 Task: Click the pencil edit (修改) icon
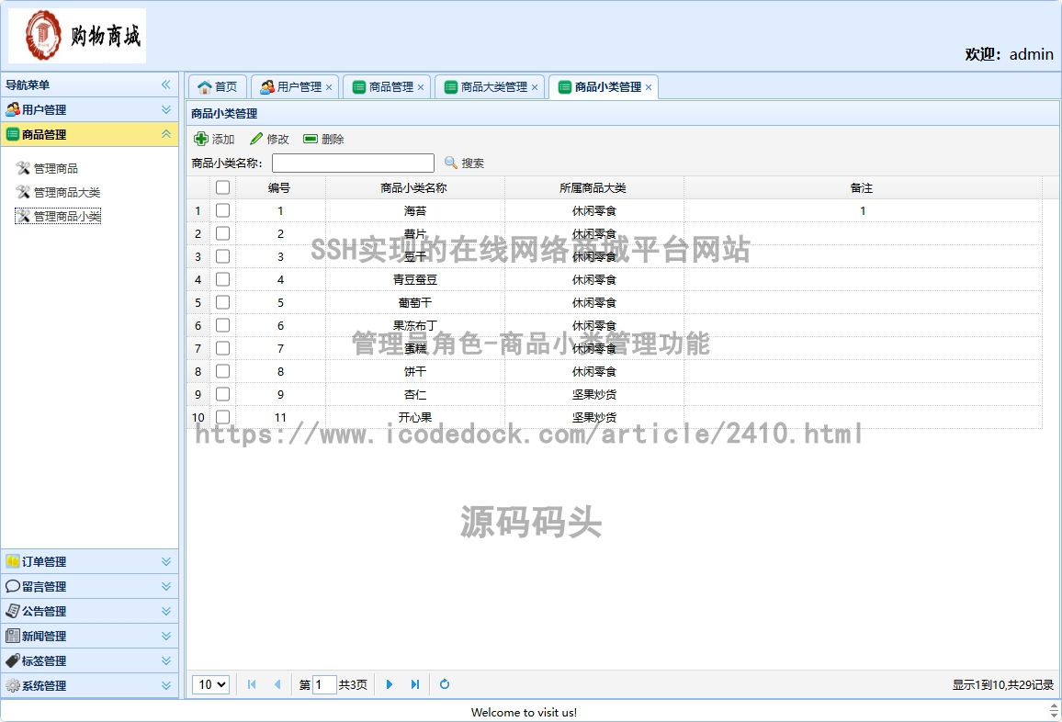pyautogui.click(x=256, y=139)
